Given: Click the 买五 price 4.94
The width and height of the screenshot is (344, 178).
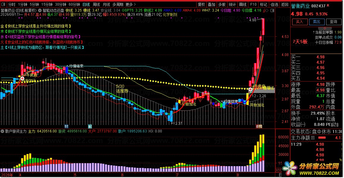Looking at the screenshot, I should click(x=320, y=78).
